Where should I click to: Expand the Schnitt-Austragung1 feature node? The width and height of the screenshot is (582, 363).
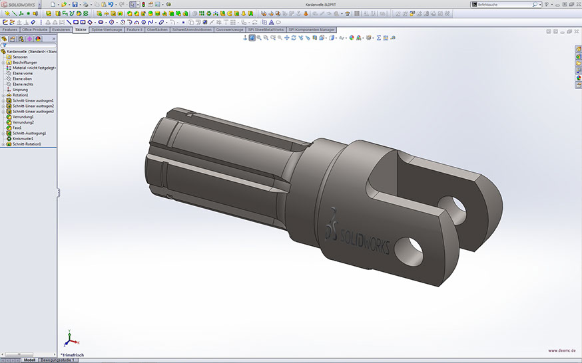[3, 133]
